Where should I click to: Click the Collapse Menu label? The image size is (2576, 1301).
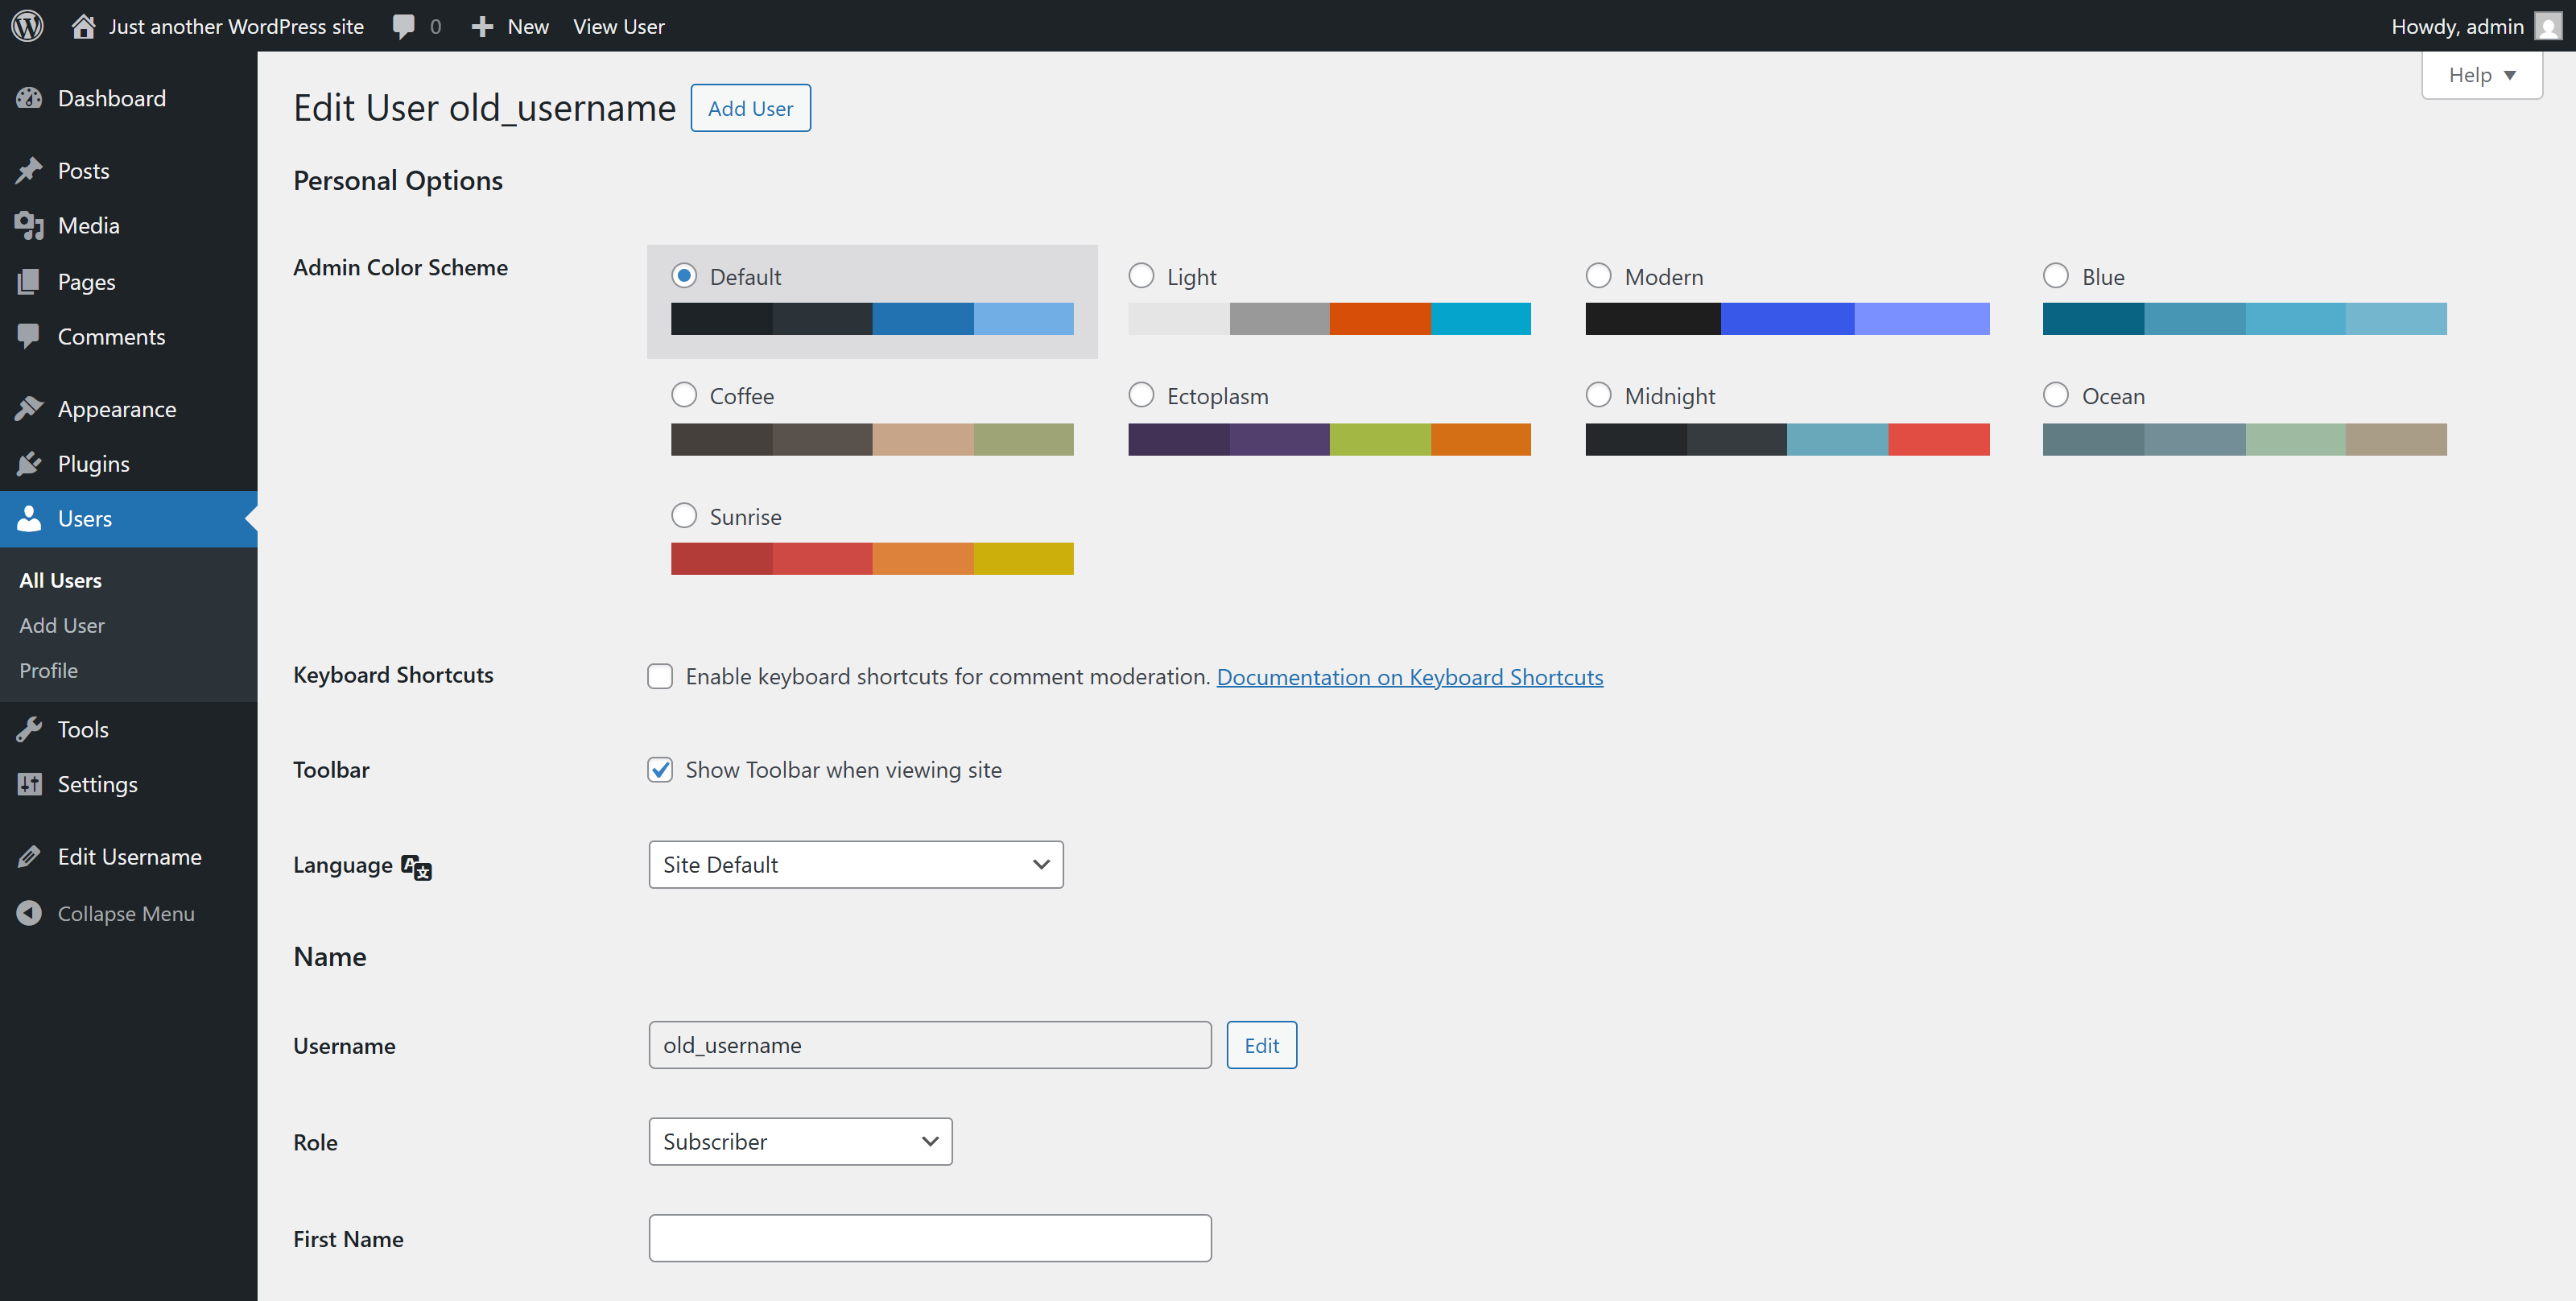click(126, 914)
